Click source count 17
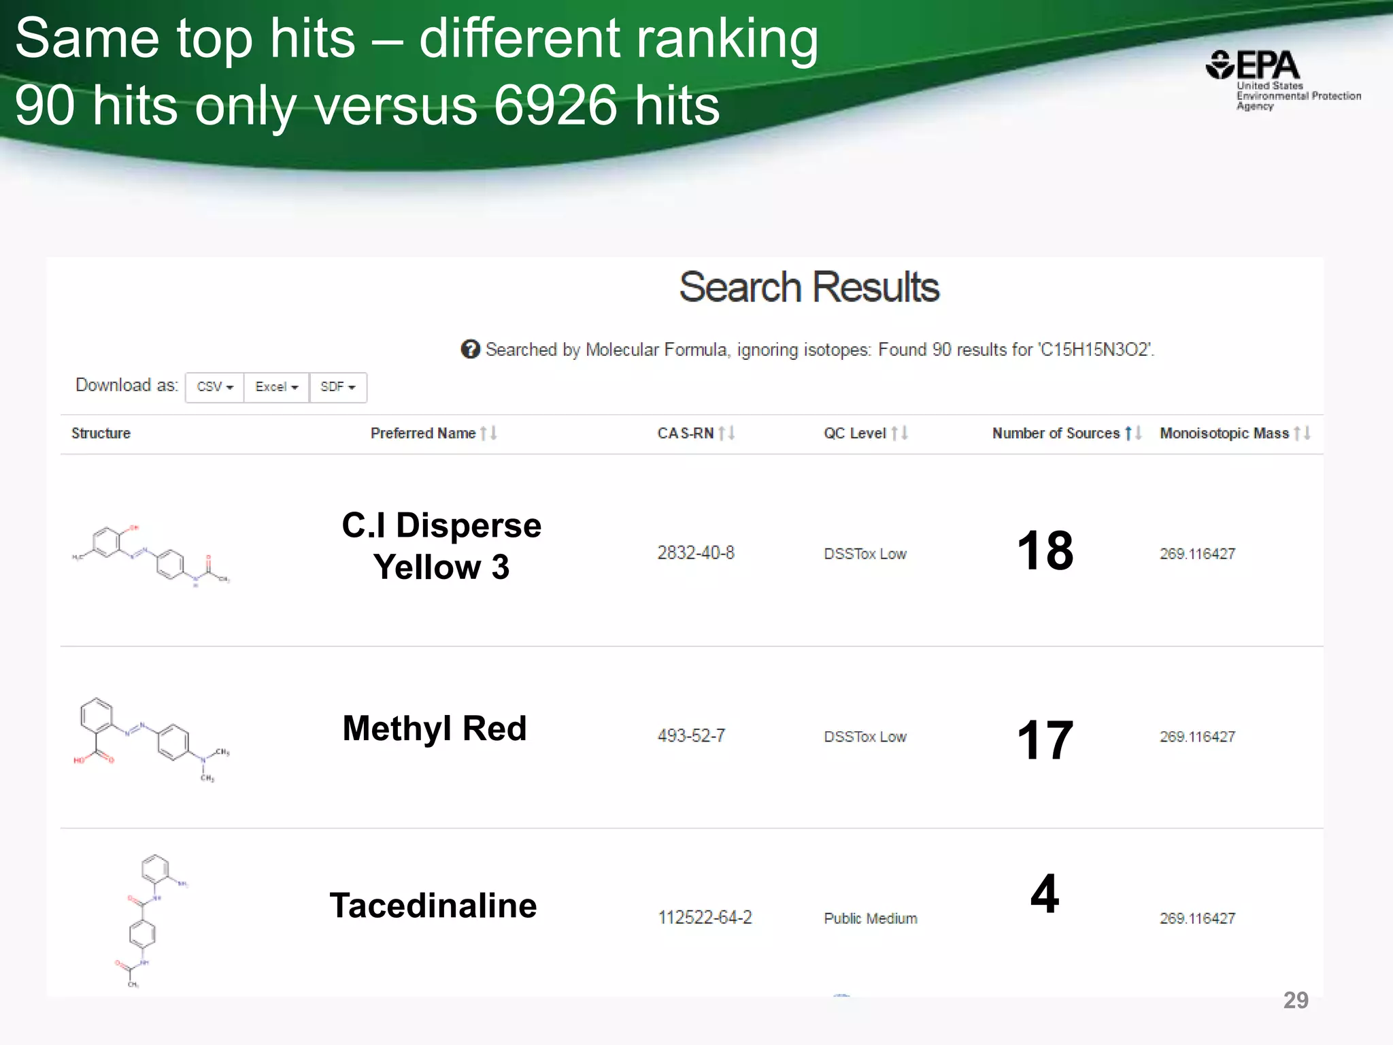Viewport: 1393px width, 1045px height. coord(1045,740)
